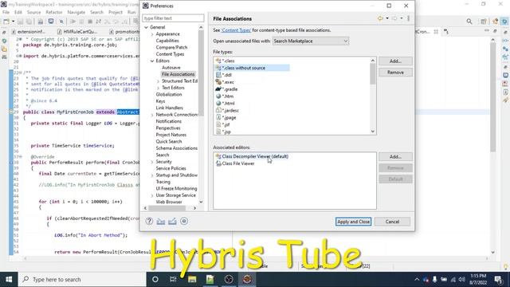
Task: Open the notification center icon
Action: (498, 280)
